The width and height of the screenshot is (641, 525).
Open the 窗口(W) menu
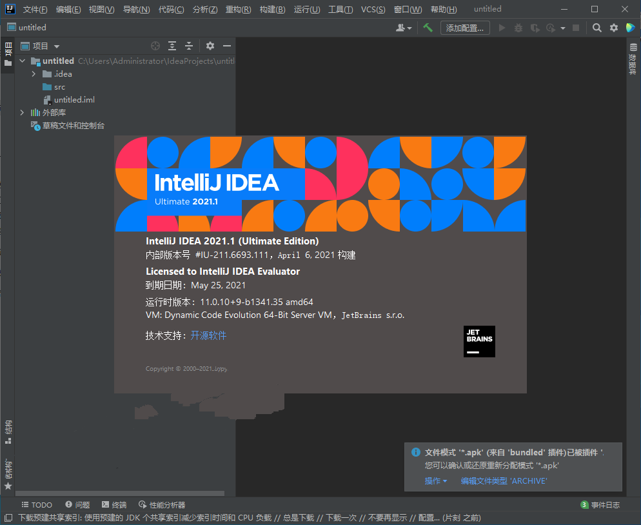[x=408, y=10]
